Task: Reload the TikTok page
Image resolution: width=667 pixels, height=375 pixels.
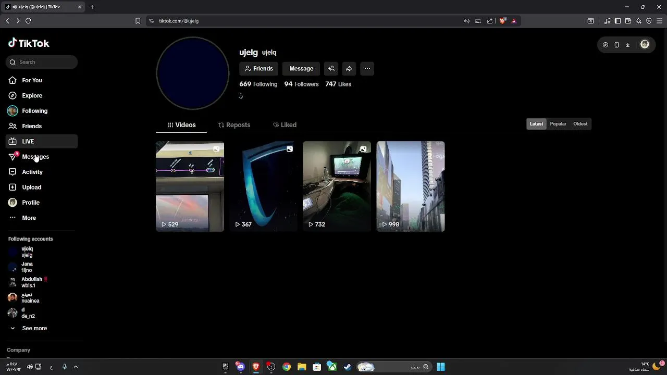Action: (28, 21)
